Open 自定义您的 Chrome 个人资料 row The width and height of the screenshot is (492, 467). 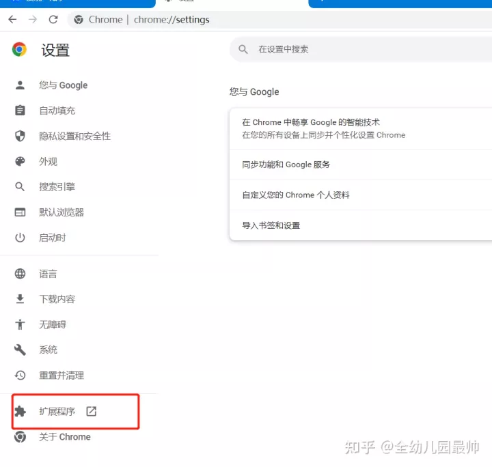coord(361,195)
